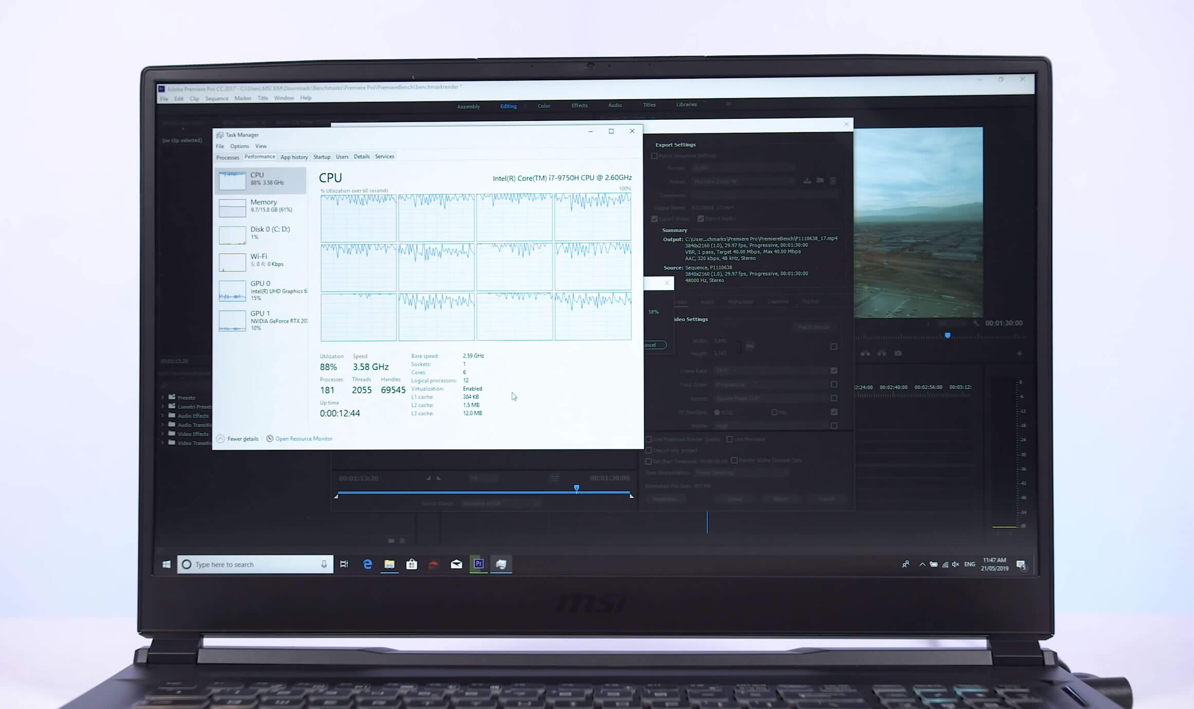The image size is (1194, 709).
Task: Switch to the Startup tab
Action: coord(322,157)
